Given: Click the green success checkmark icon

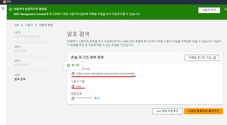Looking at the screenshot, I should point(11,9).
